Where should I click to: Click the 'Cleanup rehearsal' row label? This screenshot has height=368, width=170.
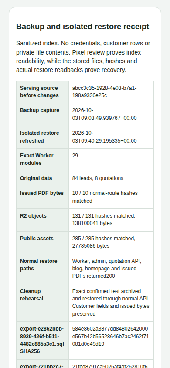pyautogui.click(x=32, y=295)
